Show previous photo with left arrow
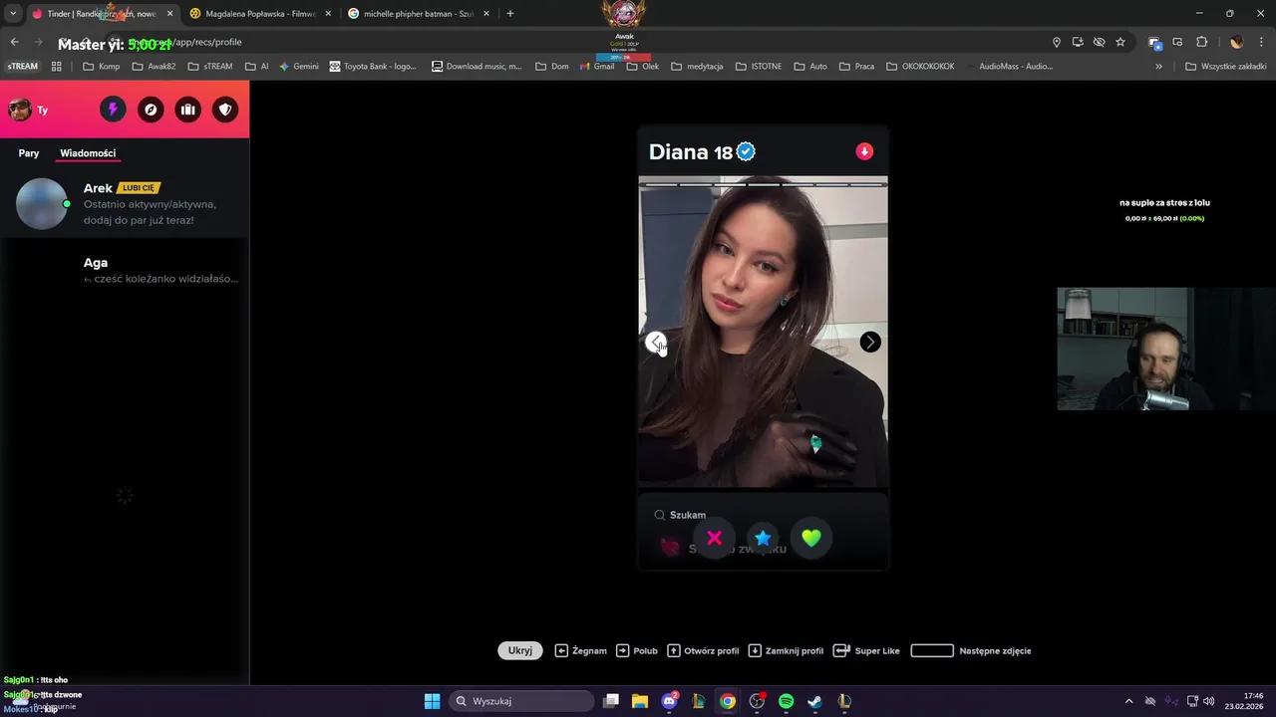Screen dimensions: 1276x717 tap(655, 343)
